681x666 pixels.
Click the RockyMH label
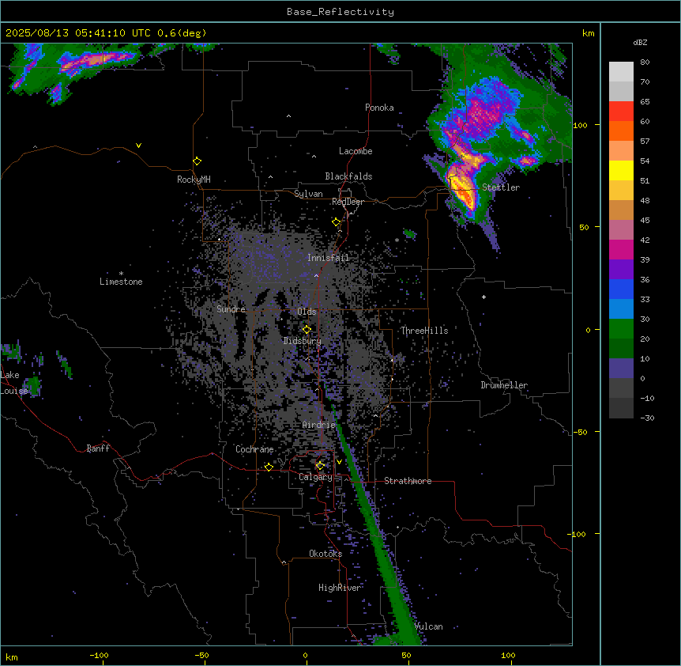[x=194, y=180]
